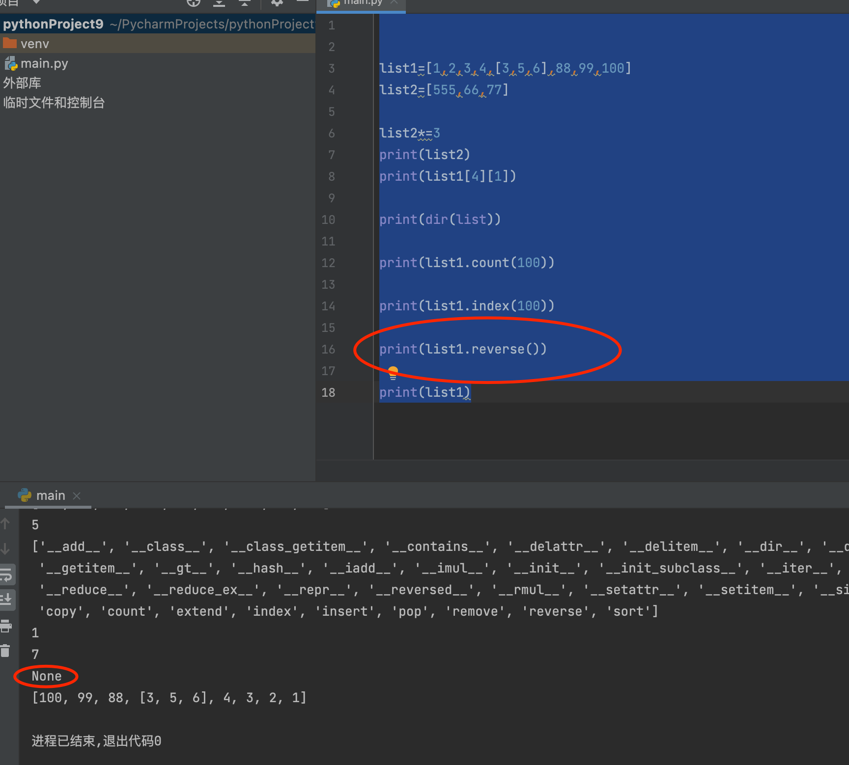Click the locate opened file crosshair icon
The width and height of the screenshot is (849, 765).
(194, 2)
